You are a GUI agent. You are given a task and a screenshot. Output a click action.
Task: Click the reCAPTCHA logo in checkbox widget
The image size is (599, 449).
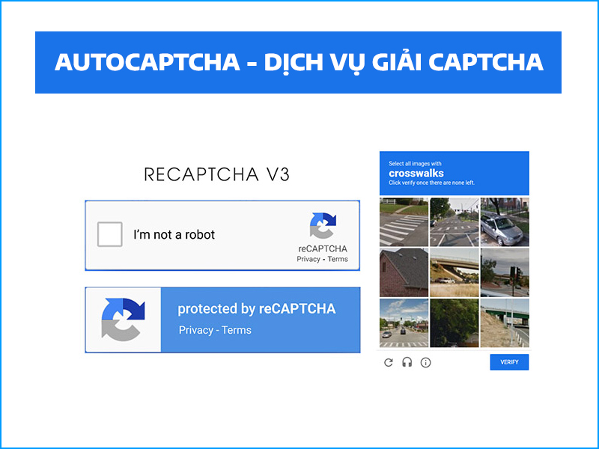tap(323, 226)
